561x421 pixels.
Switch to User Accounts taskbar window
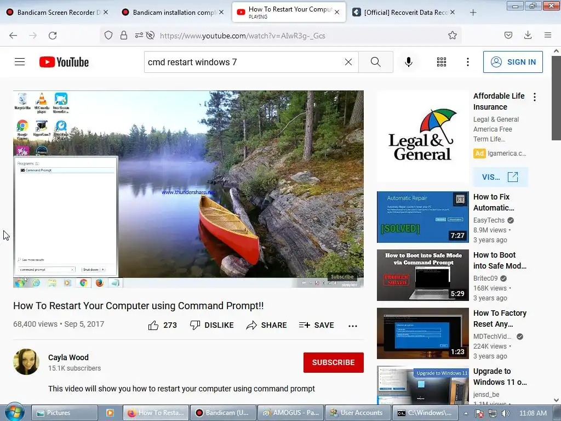point(358,413)
